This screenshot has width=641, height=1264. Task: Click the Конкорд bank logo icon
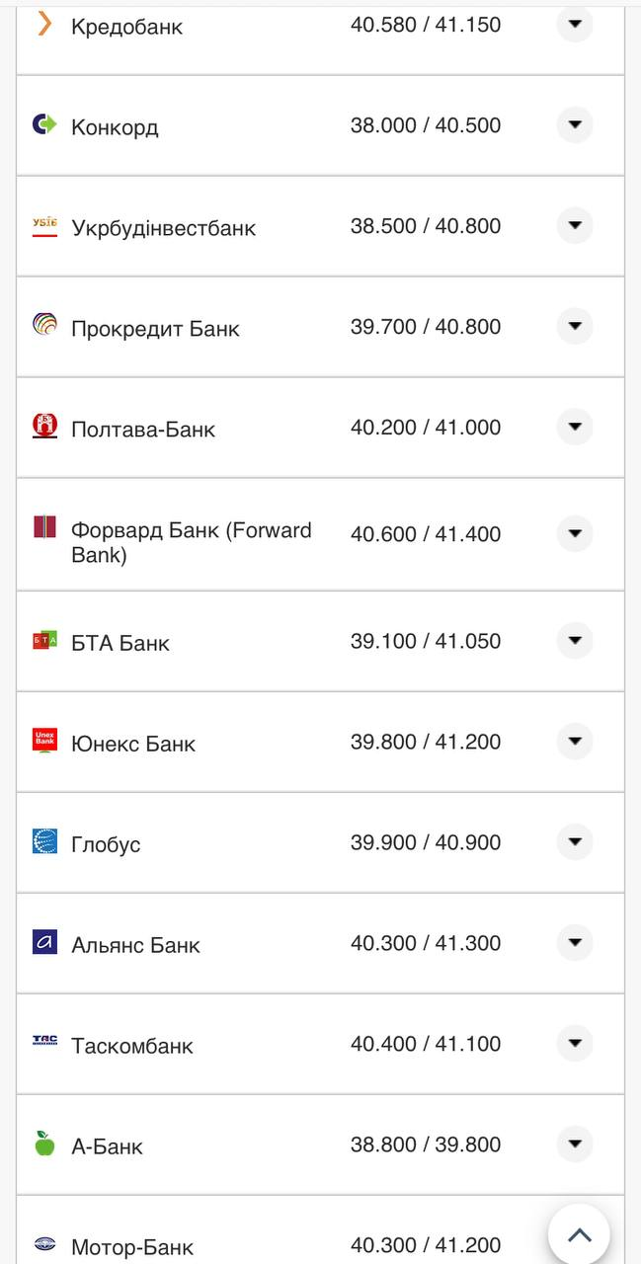click(44, 124)
